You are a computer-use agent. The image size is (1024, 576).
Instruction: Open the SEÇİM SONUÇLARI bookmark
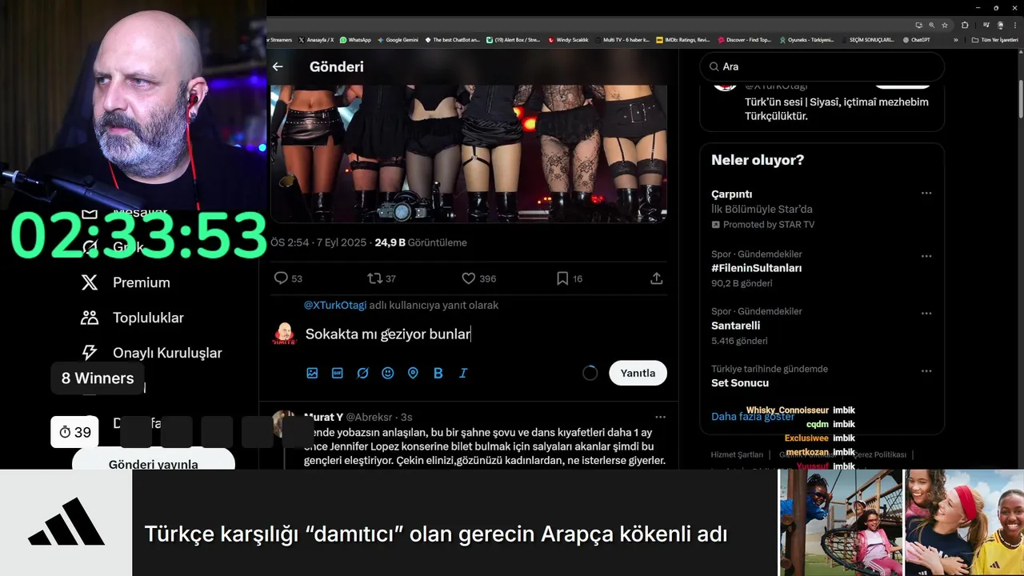[x=866, y=39]
